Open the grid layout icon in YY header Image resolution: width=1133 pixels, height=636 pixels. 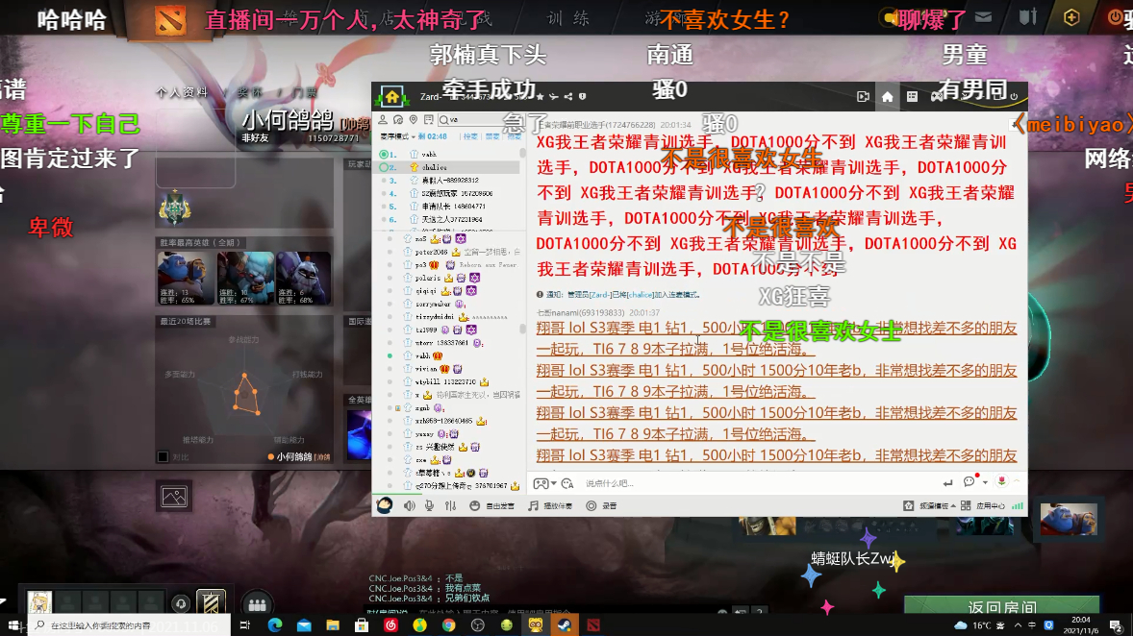tap(912, 97)
